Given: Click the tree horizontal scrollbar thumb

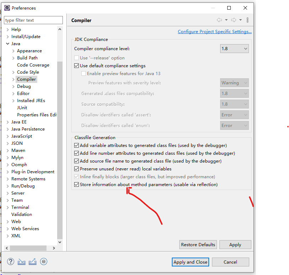Looking at the screenshot, I should [28, 248].
